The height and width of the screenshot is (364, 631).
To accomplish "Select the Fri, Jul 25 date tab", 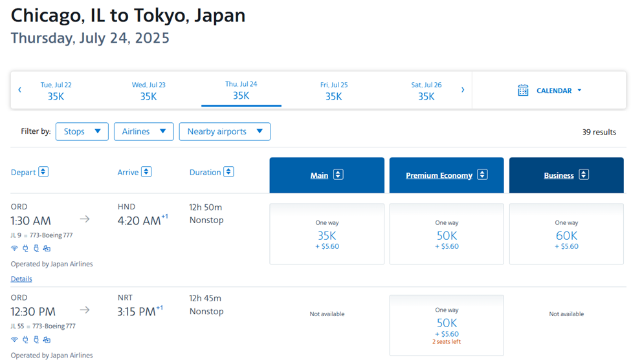I will [x=333, y=91].
